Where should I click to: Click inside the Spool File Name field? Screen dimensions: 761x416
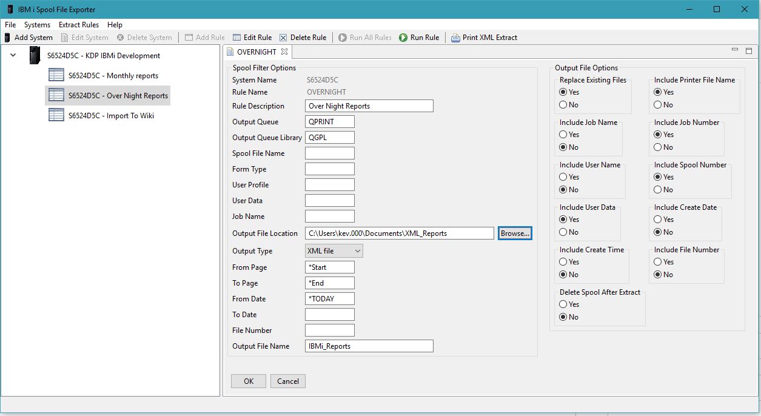(x=329, y=153)
